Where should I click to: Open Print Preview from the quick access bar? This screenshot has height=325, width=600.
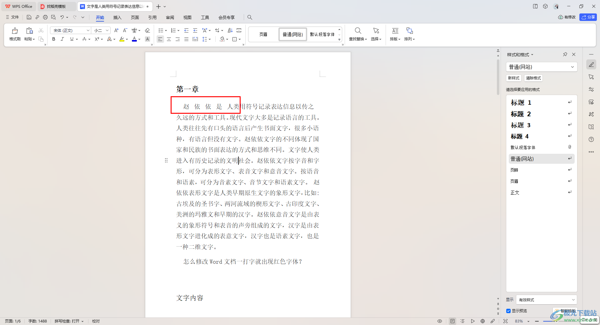tap(53, 17)
